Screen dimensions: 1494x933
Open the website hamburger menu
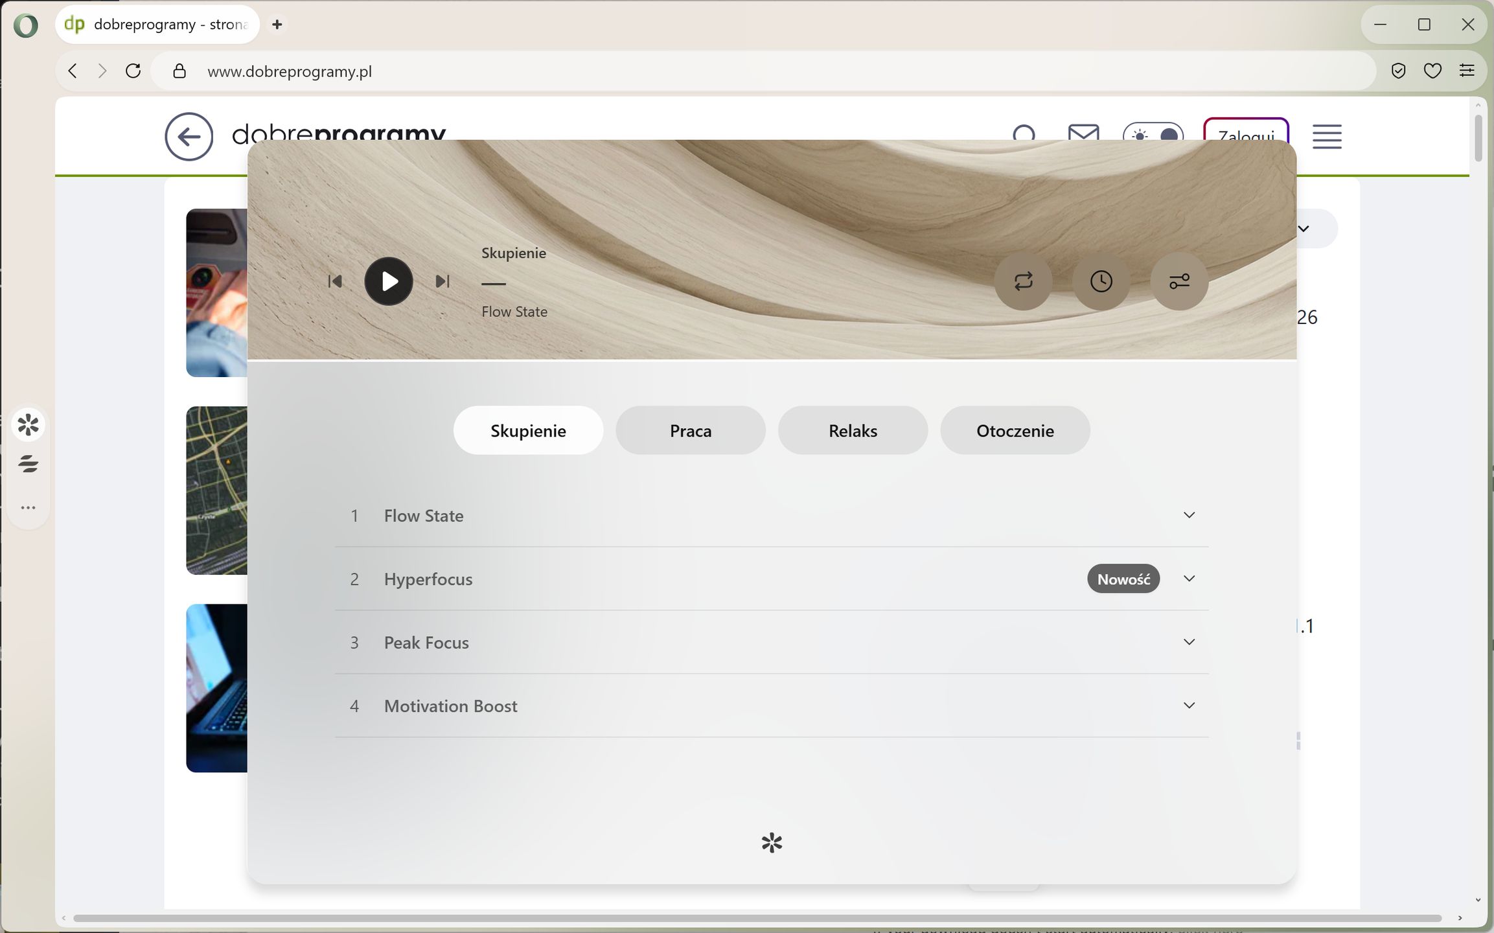[1327, 137]
